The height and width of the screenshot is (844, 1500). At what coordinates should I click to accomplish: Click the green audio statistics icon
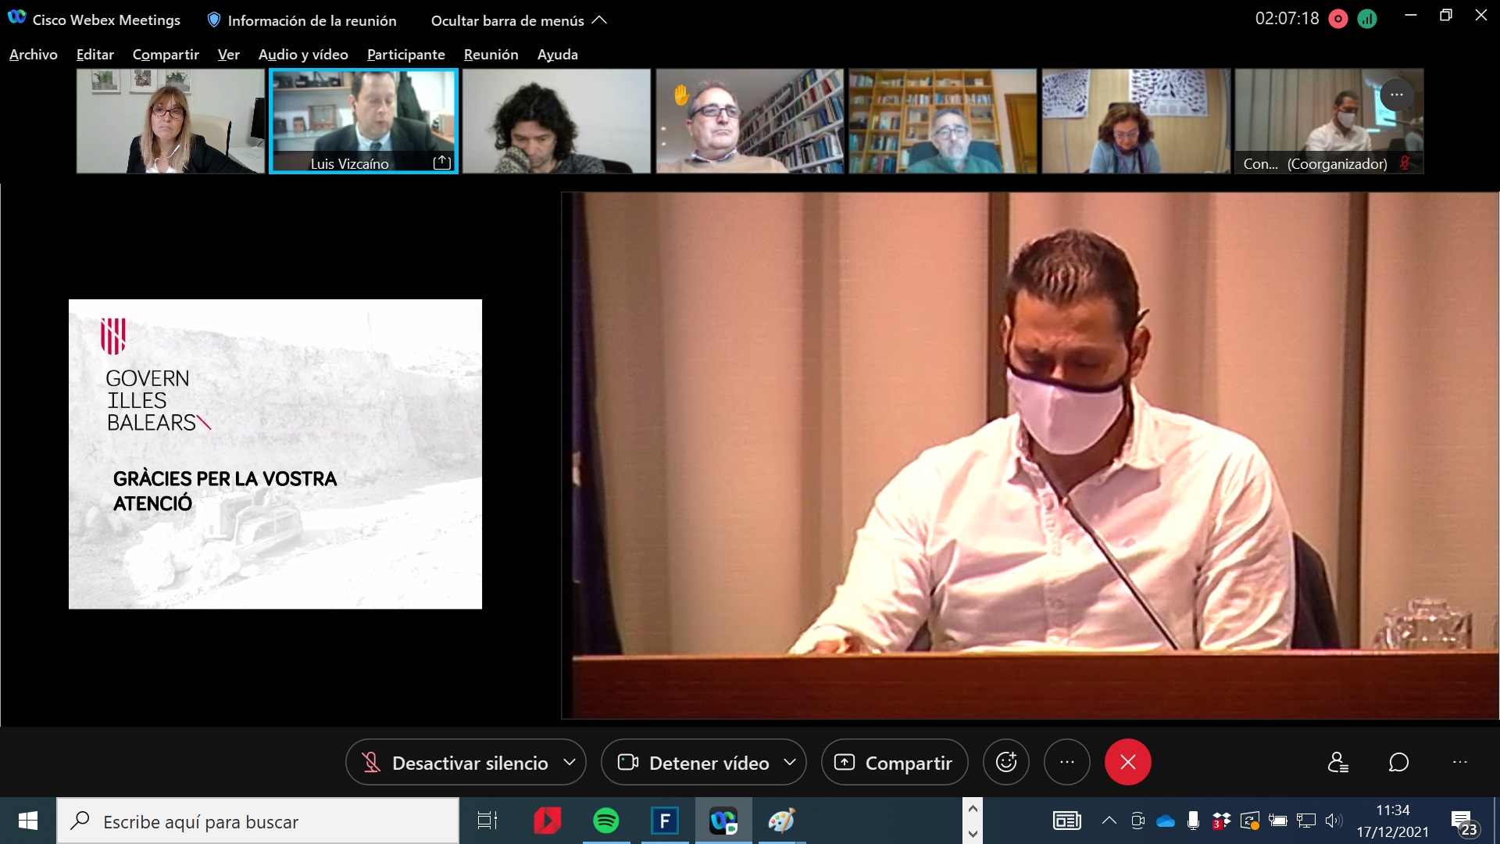[1367, 20]
